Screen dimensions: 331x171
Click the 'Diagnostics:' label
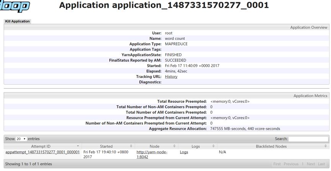click(x=150, y=82)
